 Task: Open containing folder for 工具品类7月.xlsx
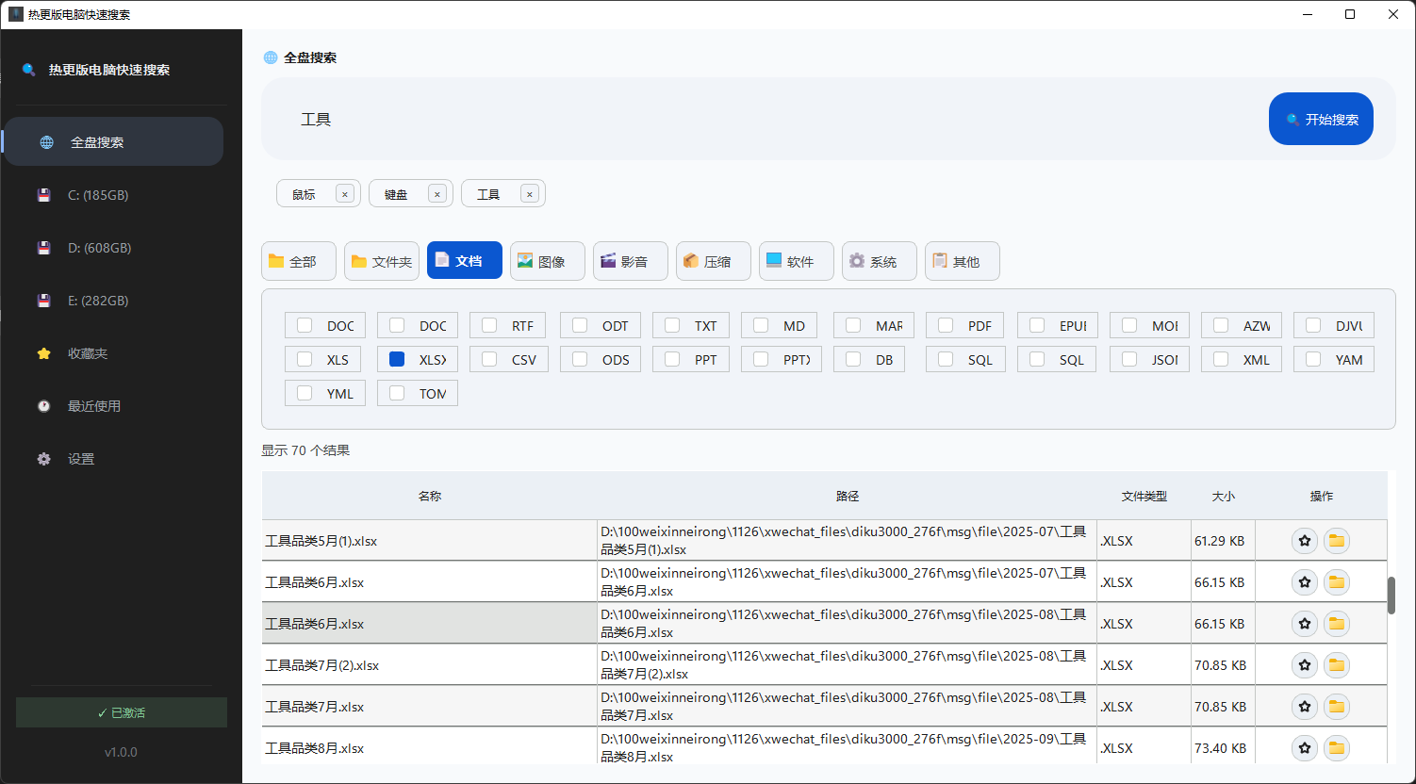(x=1336, y=707)
